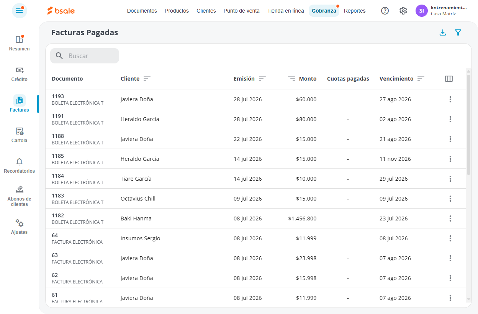Click the bsale logo
Image resolution: width=478 pixels, height=314 pixels.
[x=61, y=11]
